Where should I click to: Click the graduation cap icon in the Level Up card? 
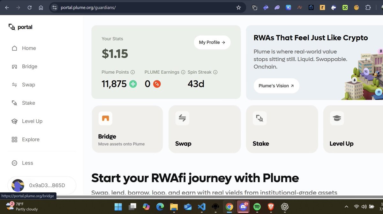337,118
